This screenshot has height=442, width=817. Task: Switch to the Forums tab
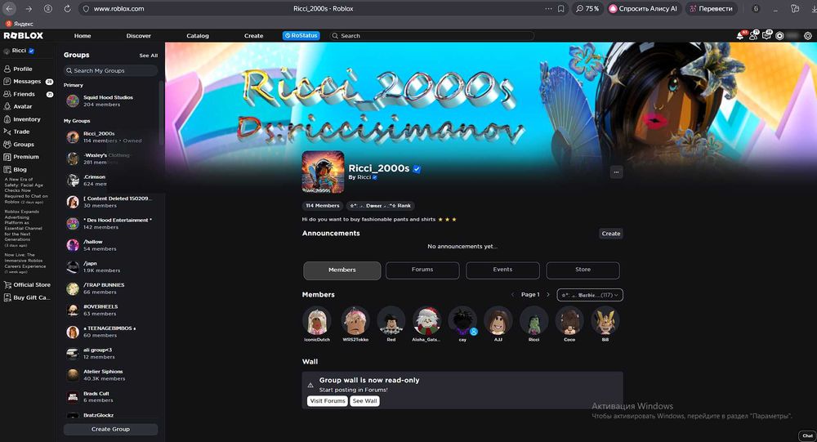[422, 270]
